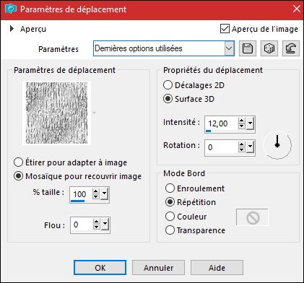Open the Flou slider dropdown
The image size is (304, 283).
click(105, 225)
